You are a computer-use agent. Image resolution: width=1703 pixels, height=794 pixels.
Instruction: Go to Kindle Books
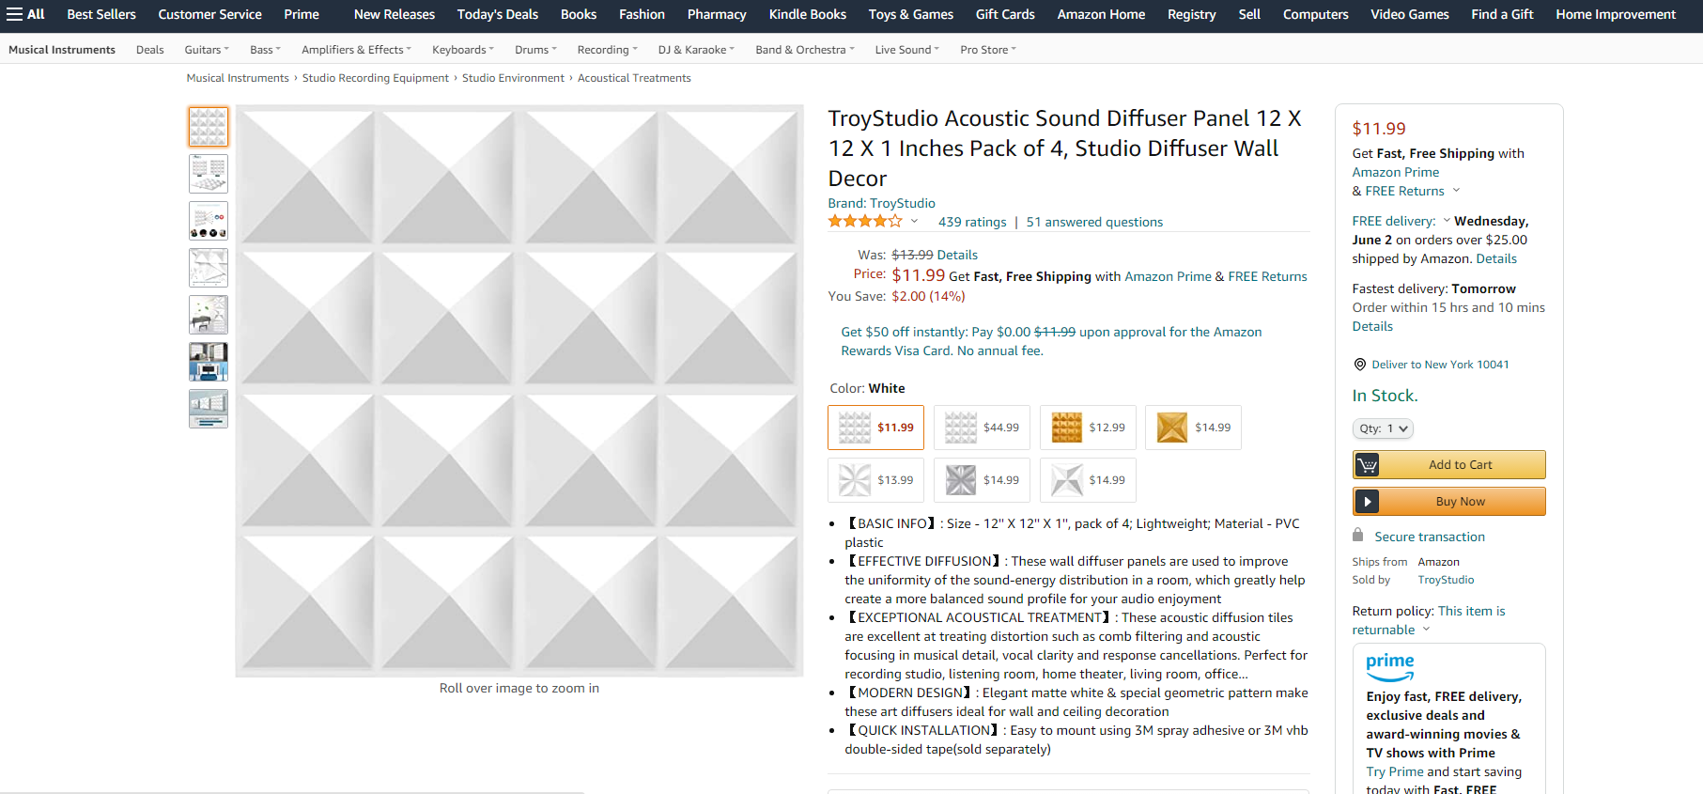click(x=807, y=14)
